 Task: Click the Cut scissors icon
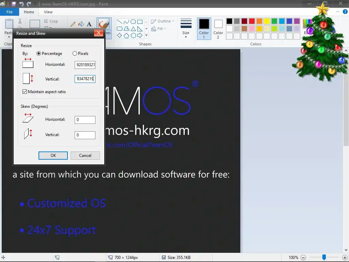(20, 21)
